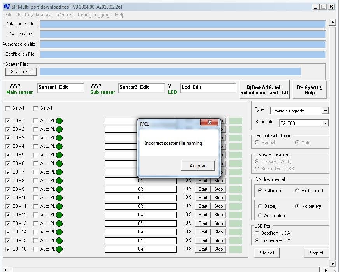Click the vertical scrollbar down arrow
339x272 pixels.
[x=332, y=263]
